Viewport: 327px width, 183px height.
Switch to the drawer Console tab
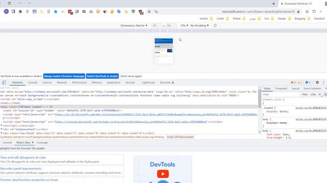click(7, 142)
